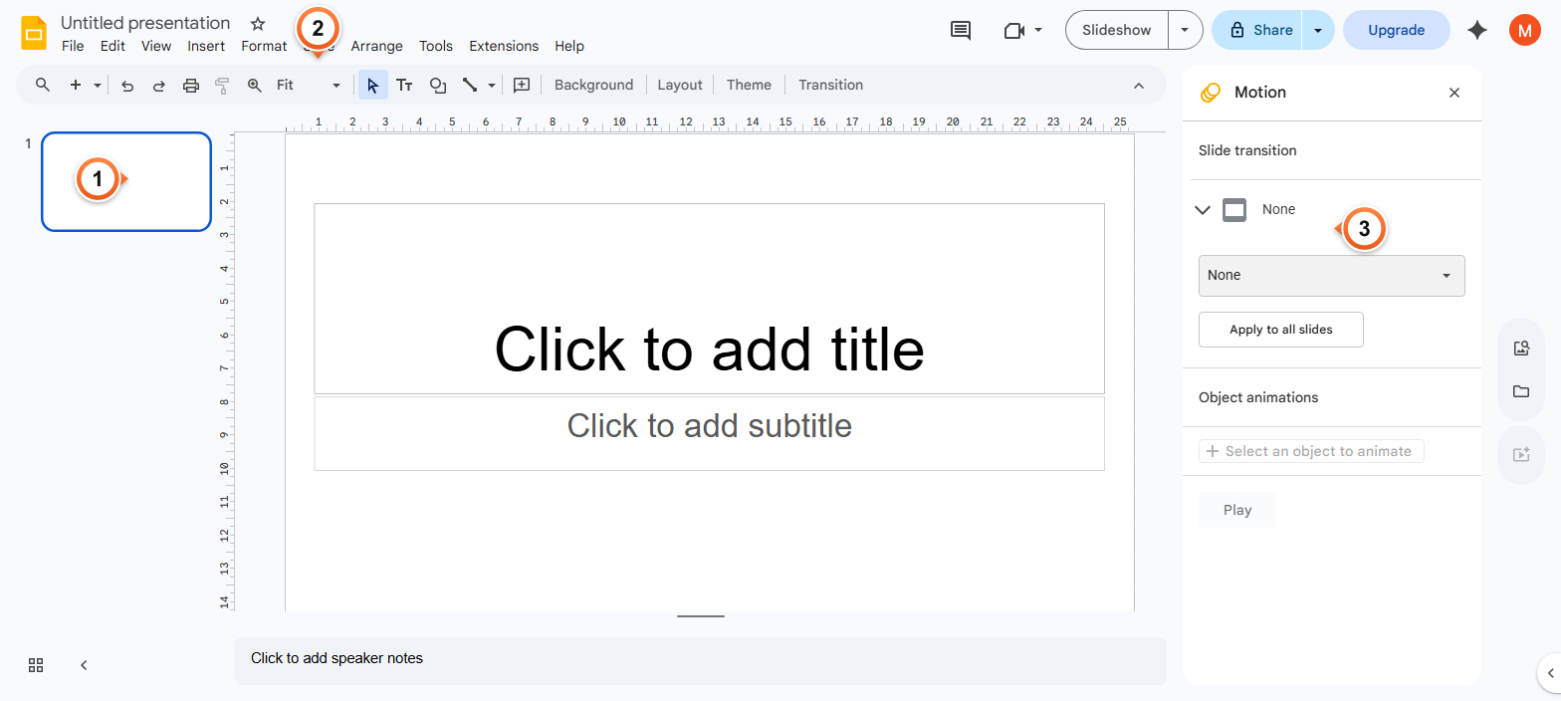Collapse the slide transition None section
Screen dimensions: 1561x701
(1203, 210)
